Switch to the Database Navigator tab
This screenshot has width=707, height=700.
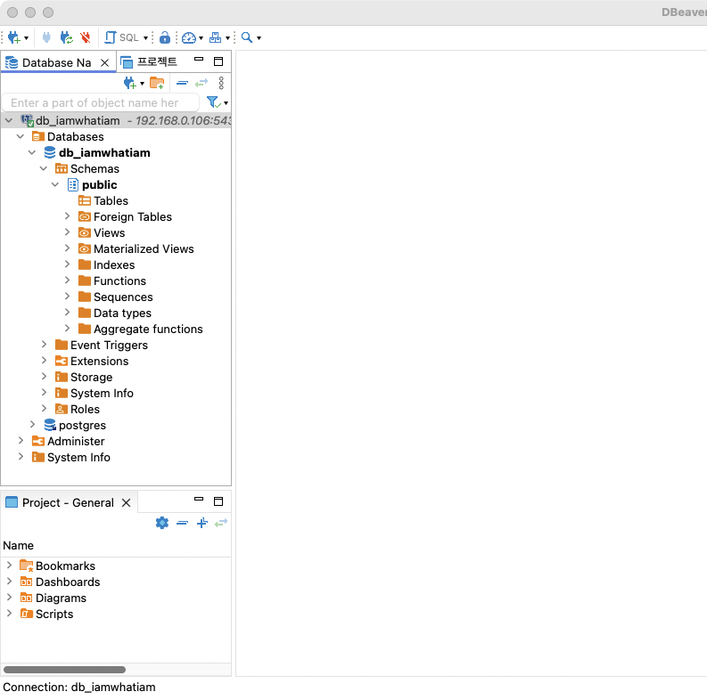click(56, 62)
